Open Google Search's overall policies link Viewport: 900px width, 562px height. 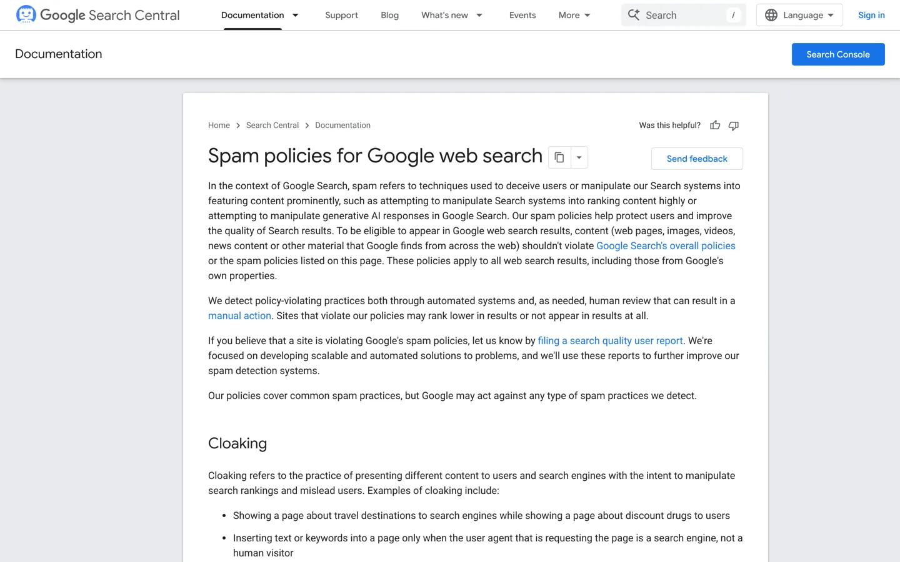click(666, 246)
